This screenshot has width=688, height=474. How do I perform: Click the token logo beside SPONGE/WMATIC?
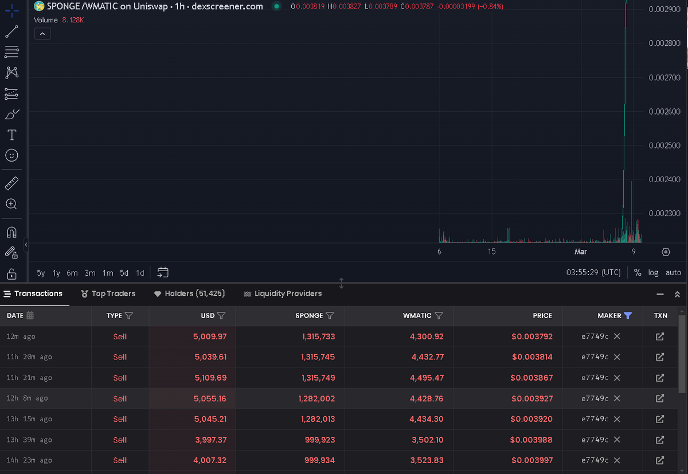click(39, 6)
